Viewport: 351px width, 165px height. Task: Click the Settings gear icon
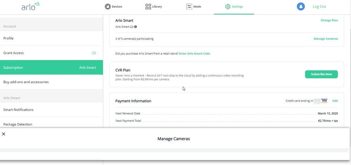pyautogui.click(x=228, y=6)
